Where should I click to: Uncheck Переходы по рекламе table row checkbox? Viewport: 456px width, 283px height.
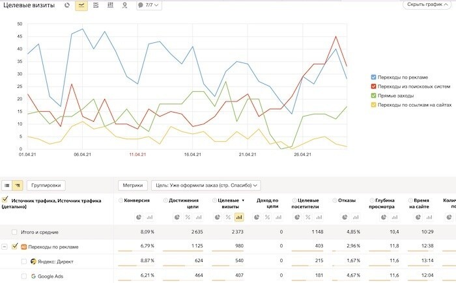tap(14, 247)
